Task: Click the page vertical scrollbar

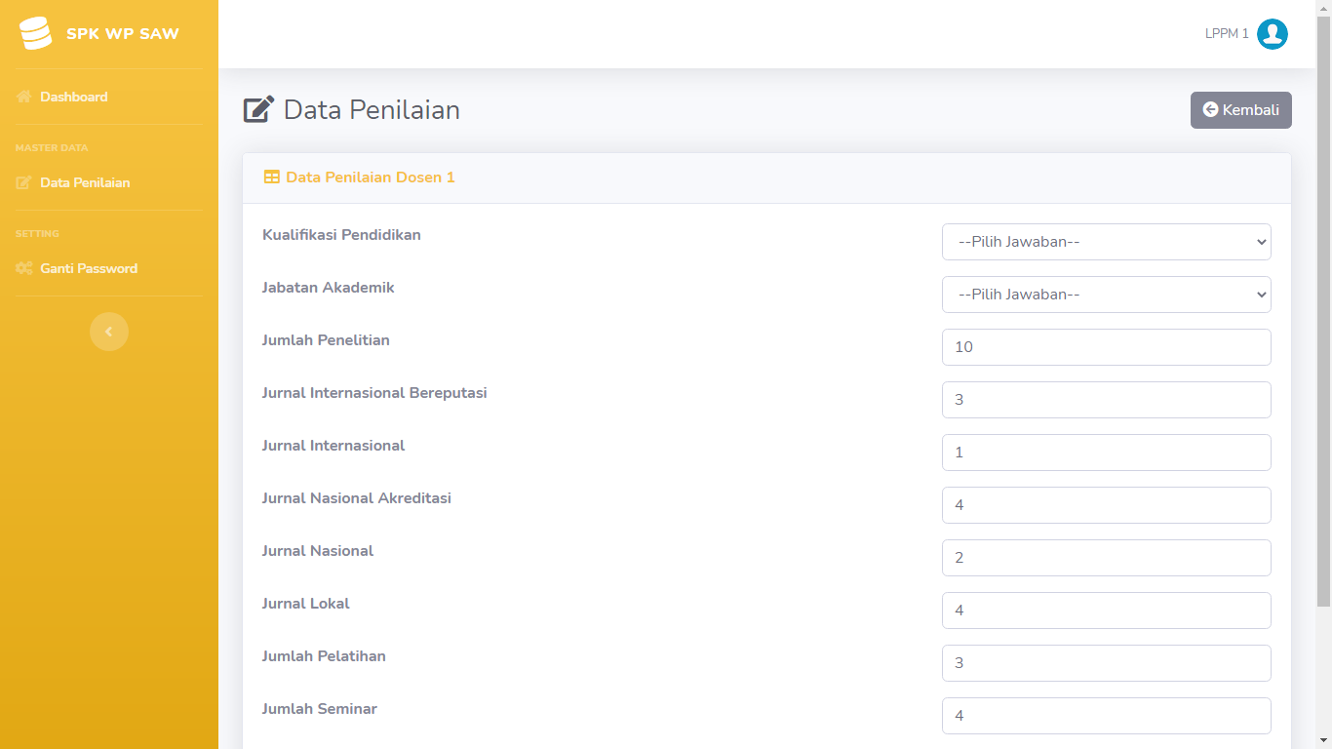Action: [1323, 312]
